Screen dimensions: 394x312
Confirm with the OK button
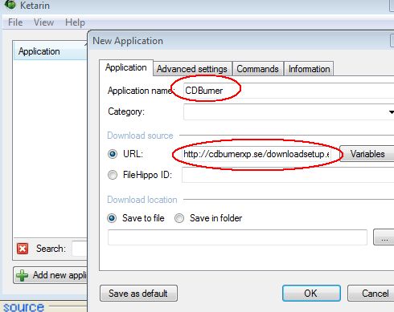pyautogui.click(x=311, y=294)
